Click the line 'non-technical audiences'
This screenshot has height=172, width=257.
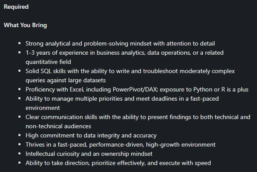58,126
